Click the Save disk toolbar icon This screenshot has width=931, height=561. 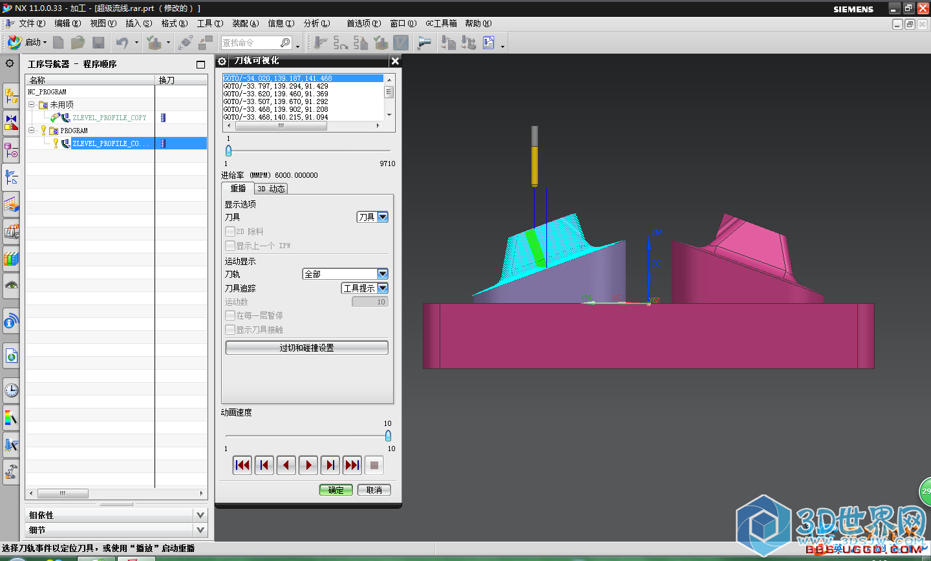98,43
